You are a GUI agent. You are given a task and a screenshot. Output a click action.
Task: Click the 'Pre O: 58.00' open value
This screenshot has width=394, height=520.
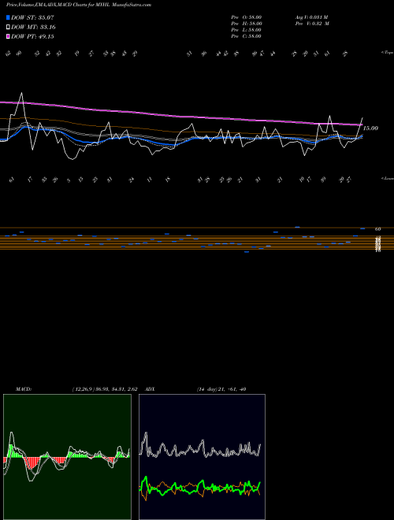click(x=247, y=17)
